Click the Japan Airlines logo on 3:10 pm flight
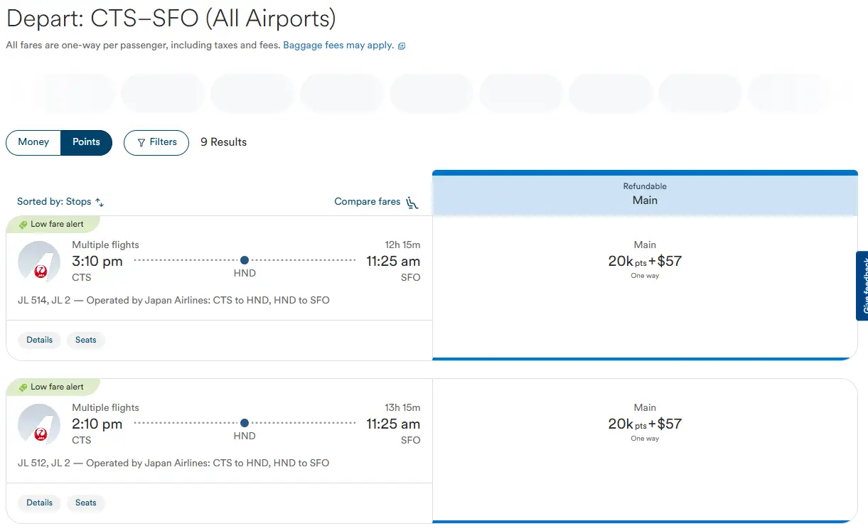Image resolution: width=868 pixels, height=531 pixels. coord(39,262)
